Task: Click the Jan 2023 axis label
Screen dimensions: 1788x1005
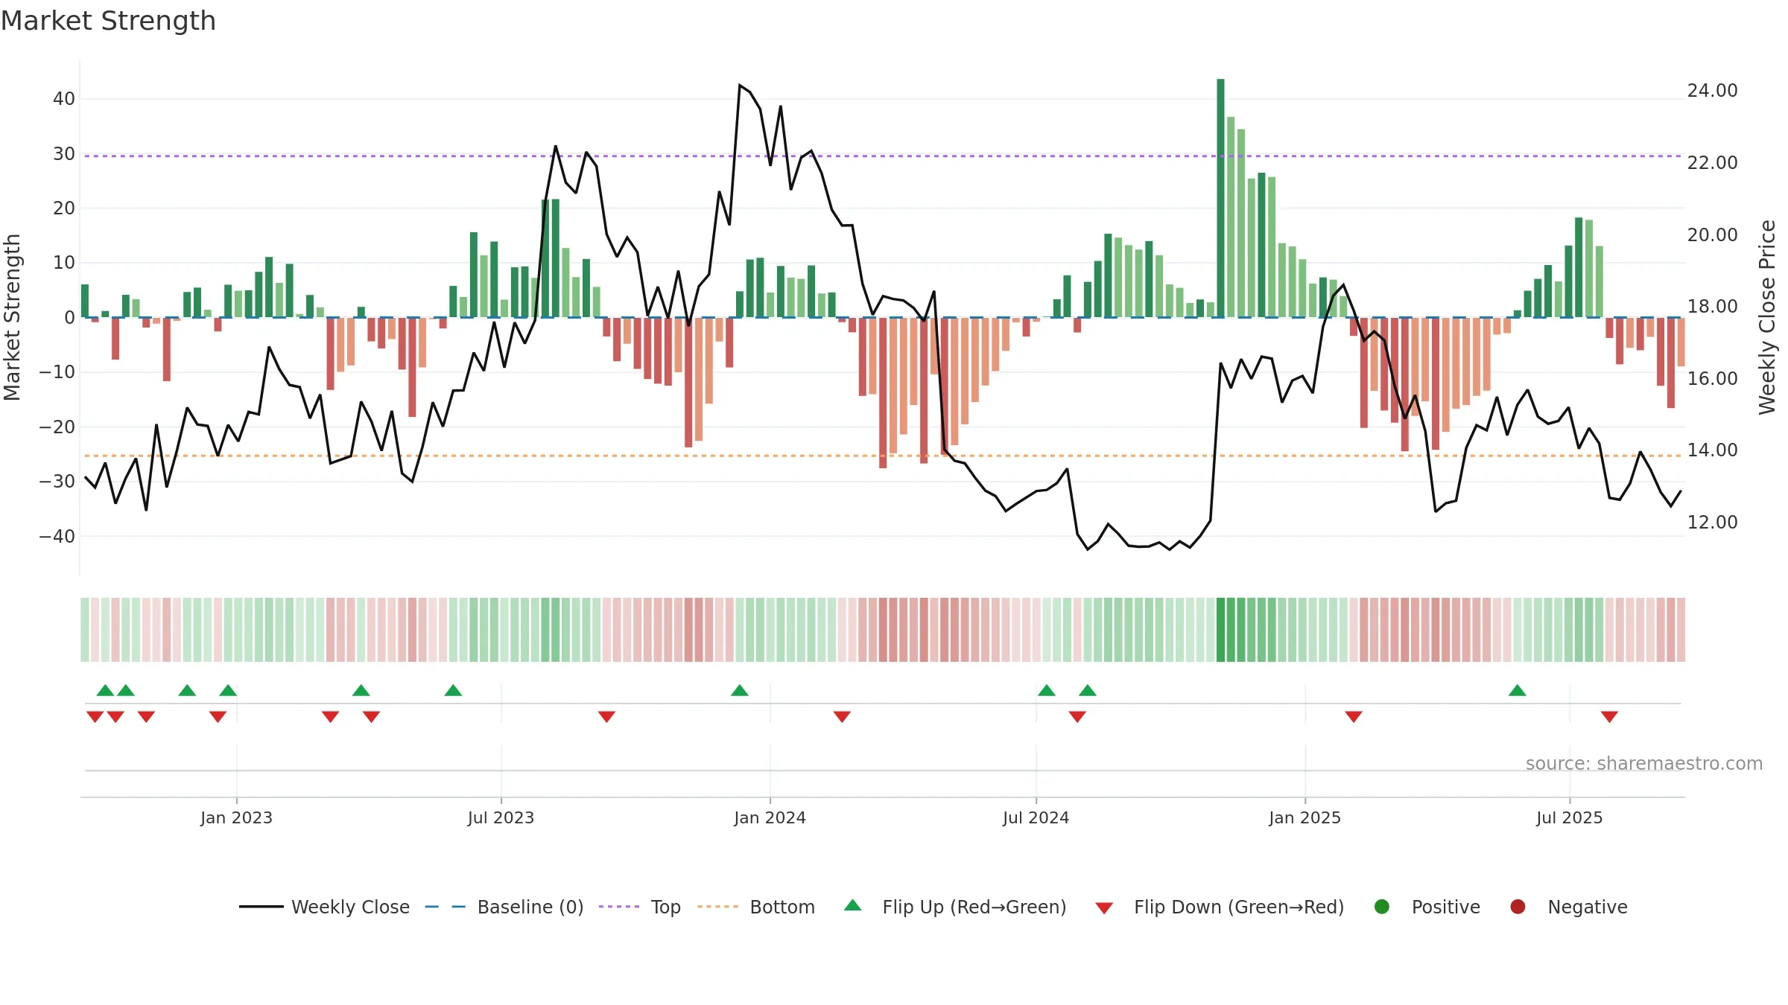Action: tap(236, 817)
